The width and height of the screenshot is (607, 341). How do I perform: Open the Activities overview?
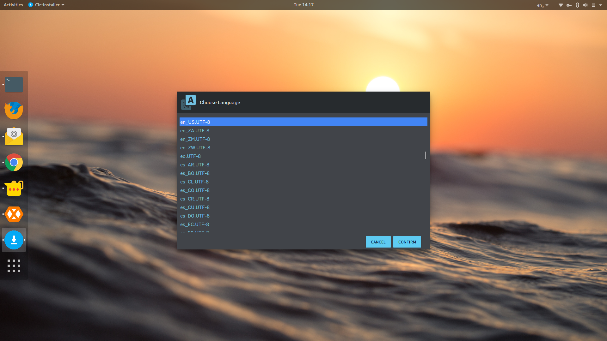pyautogui.click(x=13, y=5)
